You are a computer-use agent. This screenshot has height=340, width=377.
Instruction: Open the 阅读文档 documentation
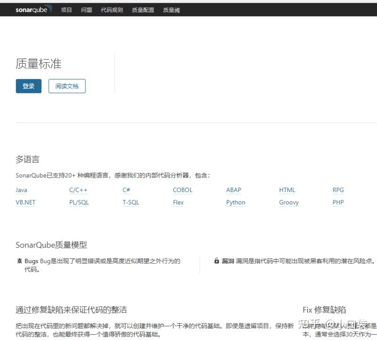point(66,86)
